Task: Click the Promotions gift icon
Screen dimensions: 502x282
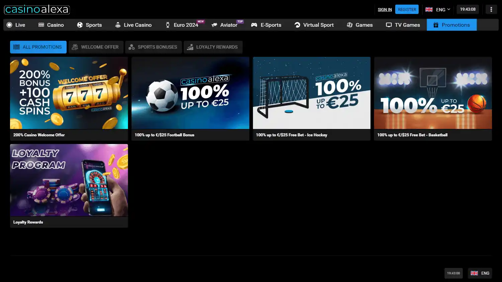Action: click(x=436, y=25)
